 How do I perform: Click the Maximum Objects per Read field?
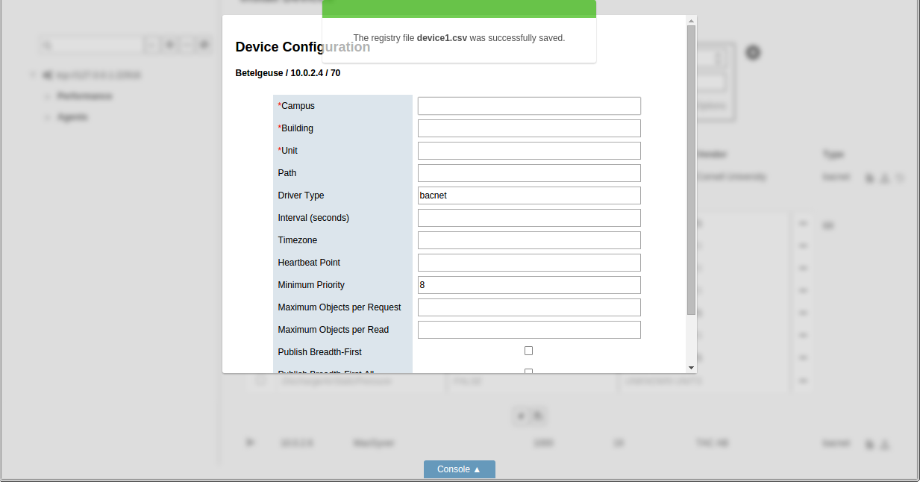click(529, 330)
